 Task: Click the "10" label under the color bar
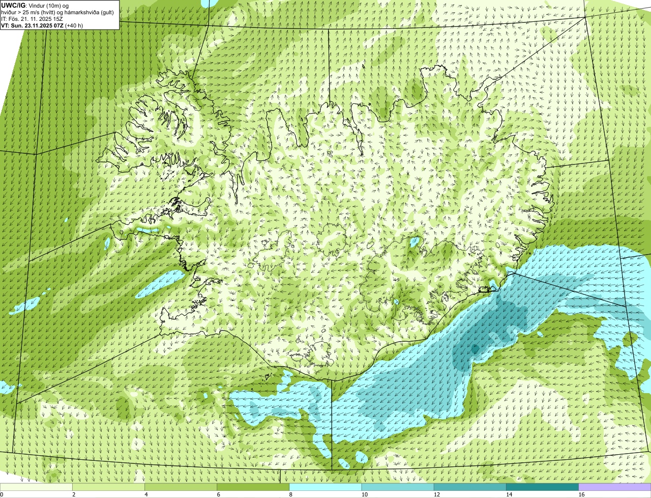click(364, 494)
